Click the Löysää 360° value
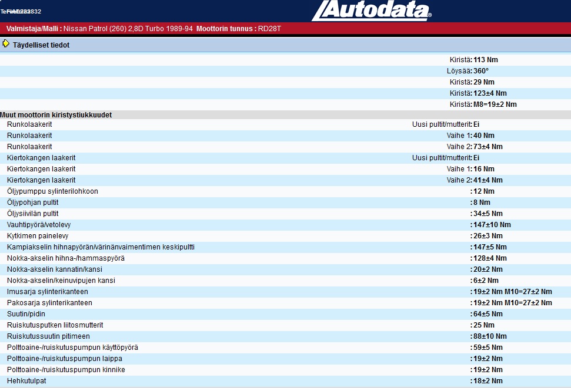 click(481, 71)
